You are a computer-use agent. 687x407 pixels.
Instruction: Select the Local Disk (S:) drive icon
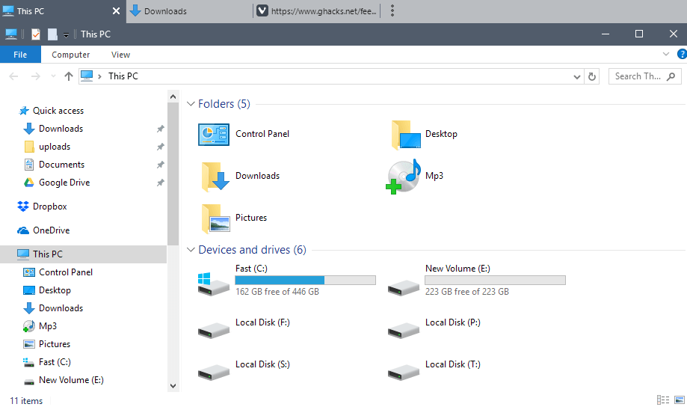coord(213,372)
